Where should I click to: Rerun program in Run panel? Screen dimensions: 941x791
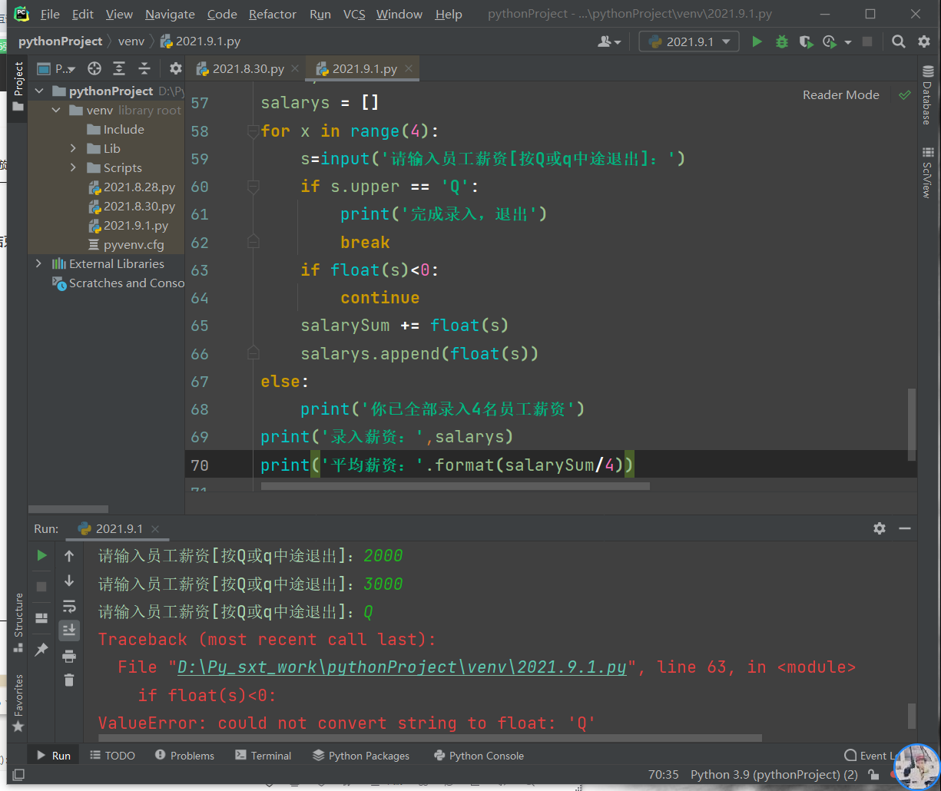pyautogui.click(x=41, y=555)
